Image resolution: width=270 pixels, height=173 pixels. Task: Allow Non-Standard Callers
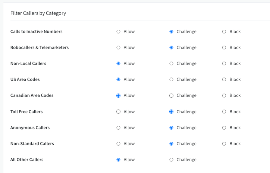[119, 144]
